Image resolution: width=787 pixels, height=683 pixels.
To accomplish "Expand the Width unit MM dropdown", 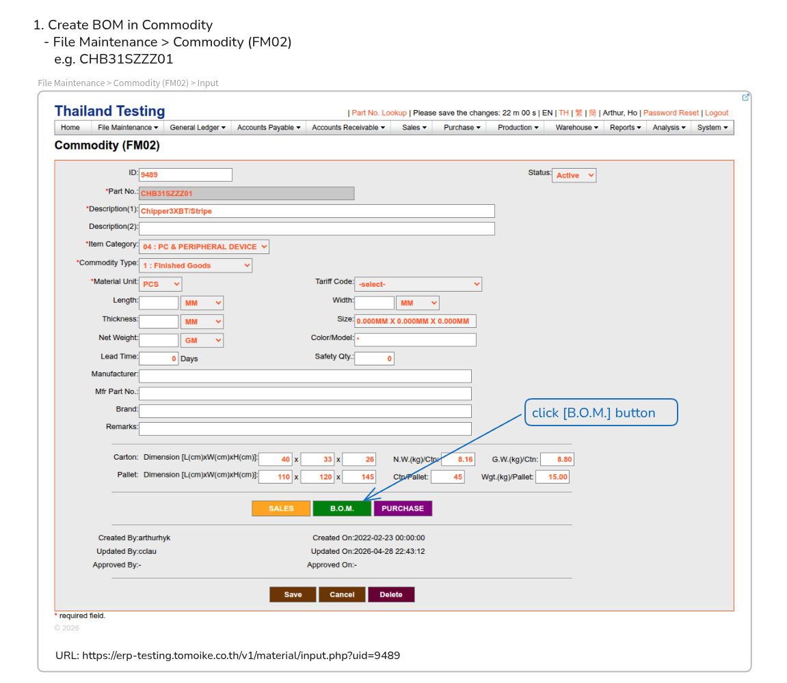I will click(418, 303).
